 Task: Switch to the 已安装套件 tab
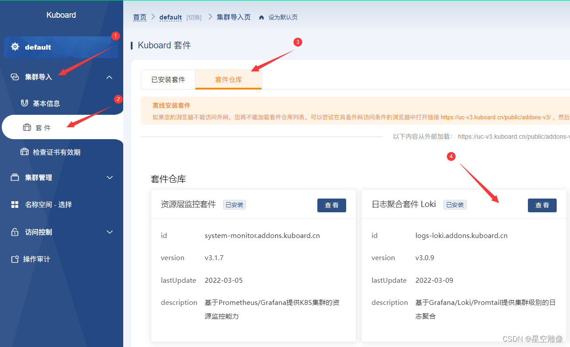[168, 80]
